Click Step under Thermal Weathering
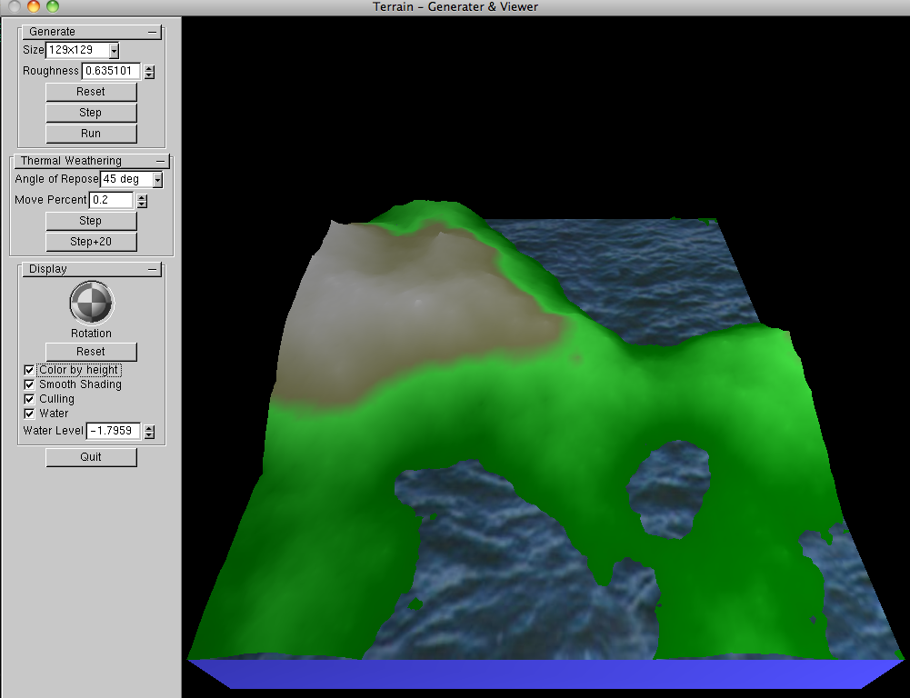 coord(91,221)
